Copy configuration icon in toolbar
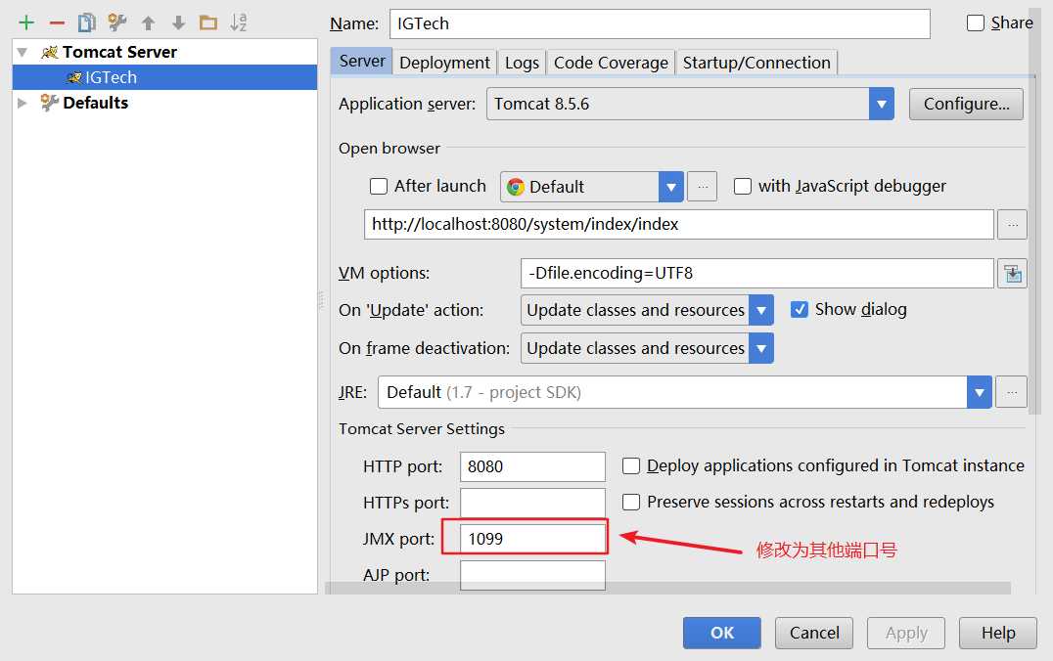This screenshot has width=1053, height=661. pos(87,22)
